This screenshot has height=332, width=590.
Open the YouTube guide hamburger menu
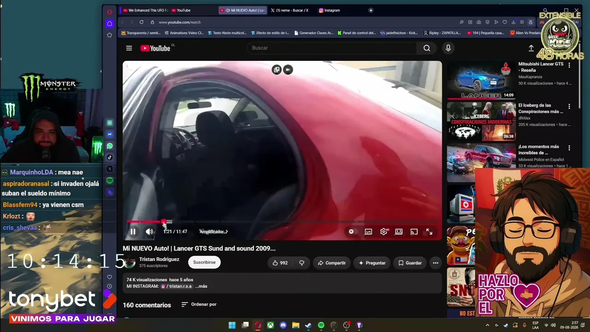click(129, 48)
